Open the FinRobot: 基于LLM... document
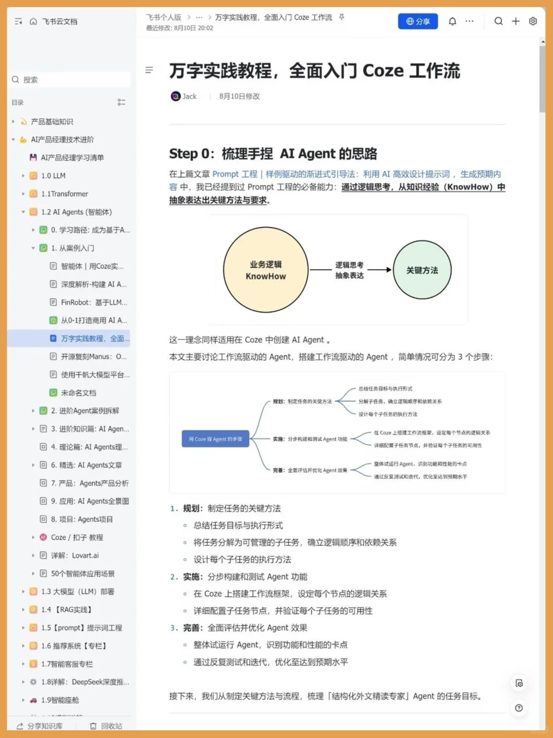Viewport: 553px width, 738px height. pyautogui.click(x=94, y=302)
